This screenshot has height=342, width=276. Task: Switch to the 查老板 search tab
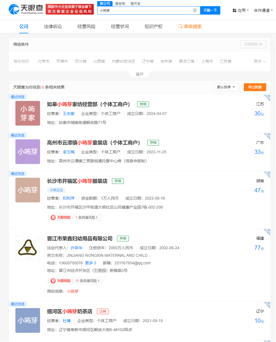120,4
